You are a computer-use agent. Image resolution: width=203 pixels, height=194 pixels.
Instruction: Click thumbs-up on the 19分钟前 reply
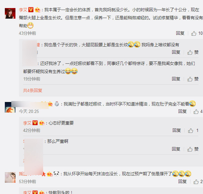click(x=193, y=79)
